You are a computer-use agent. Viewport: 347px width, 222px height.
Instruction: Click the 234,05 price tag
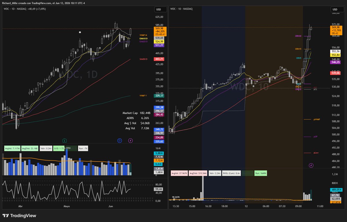159,138
